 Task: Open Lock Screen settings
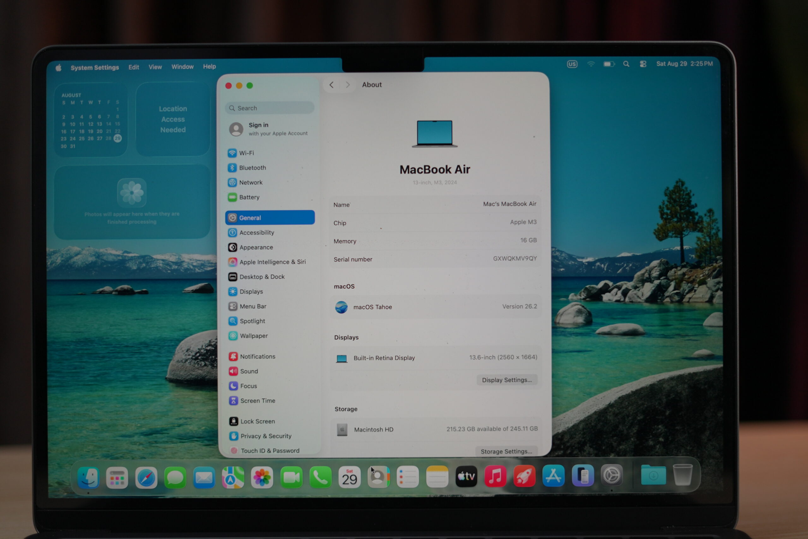(271, 421)
